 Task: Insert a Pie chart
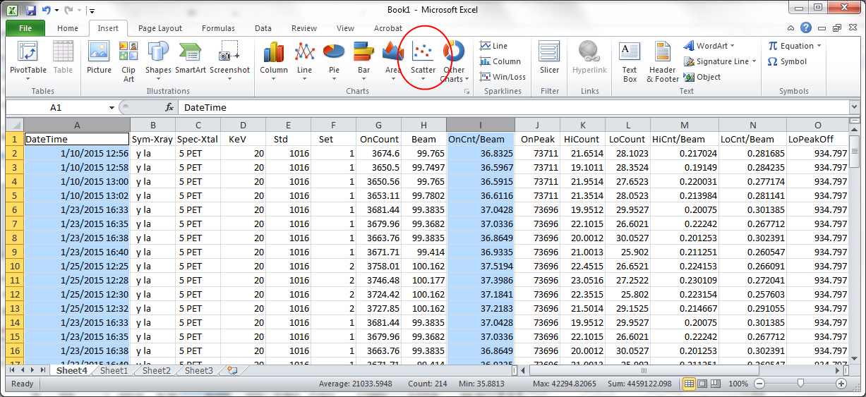(334, 58)
